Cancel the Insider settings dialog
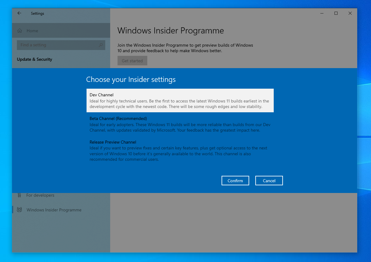Image resolution: width=371 pixels, height=262 pixels. tap(269, 181)
